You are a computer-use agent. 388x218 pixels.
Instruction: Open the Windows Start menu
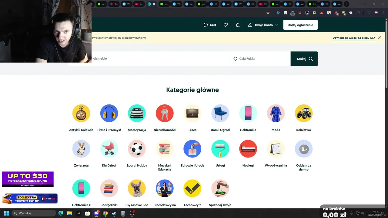coord(6,213)
